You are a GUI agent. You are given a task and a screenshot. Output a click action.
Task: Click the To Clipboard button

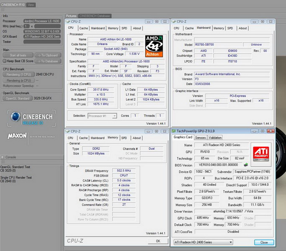coord(48,55)
